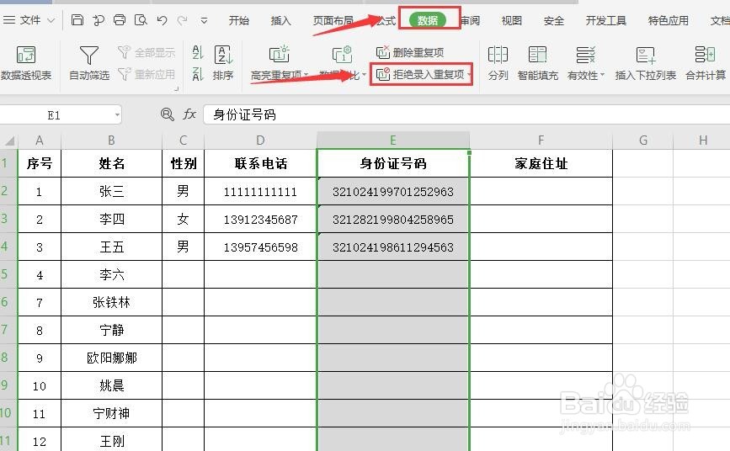Switch to the 开始 tab
The image size is (730, 451).
point(239,20)
